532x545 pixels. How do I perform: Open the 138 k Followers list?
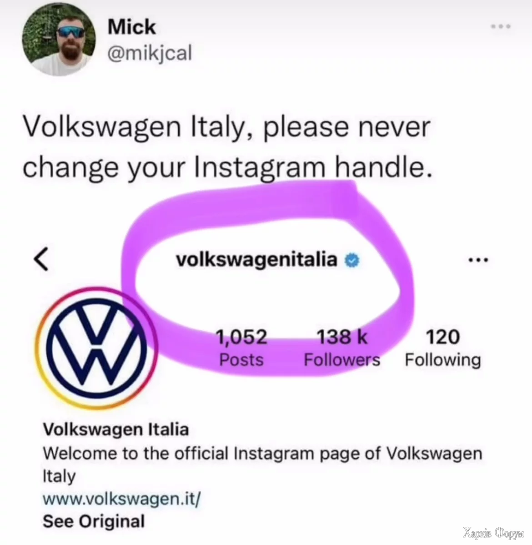coord(342,348)
